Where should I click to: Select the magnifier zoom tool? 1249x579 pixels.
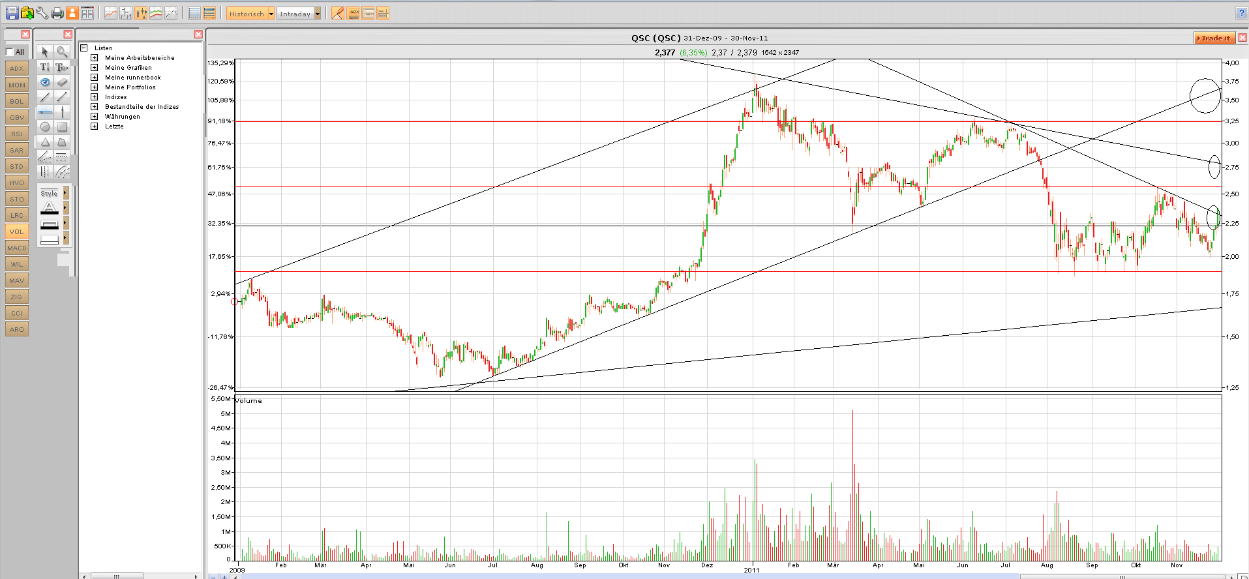click(62, 52)
